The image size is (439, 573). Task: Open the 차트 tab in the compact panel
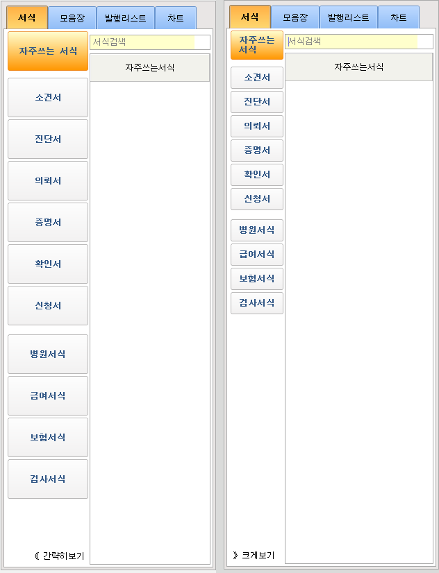coord(399,17)
